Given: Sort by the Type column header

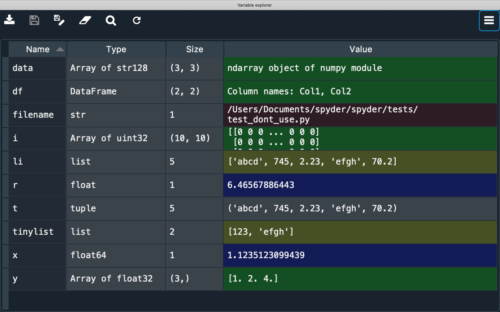Looking at the screenshot, I should (x=116, y=49).
